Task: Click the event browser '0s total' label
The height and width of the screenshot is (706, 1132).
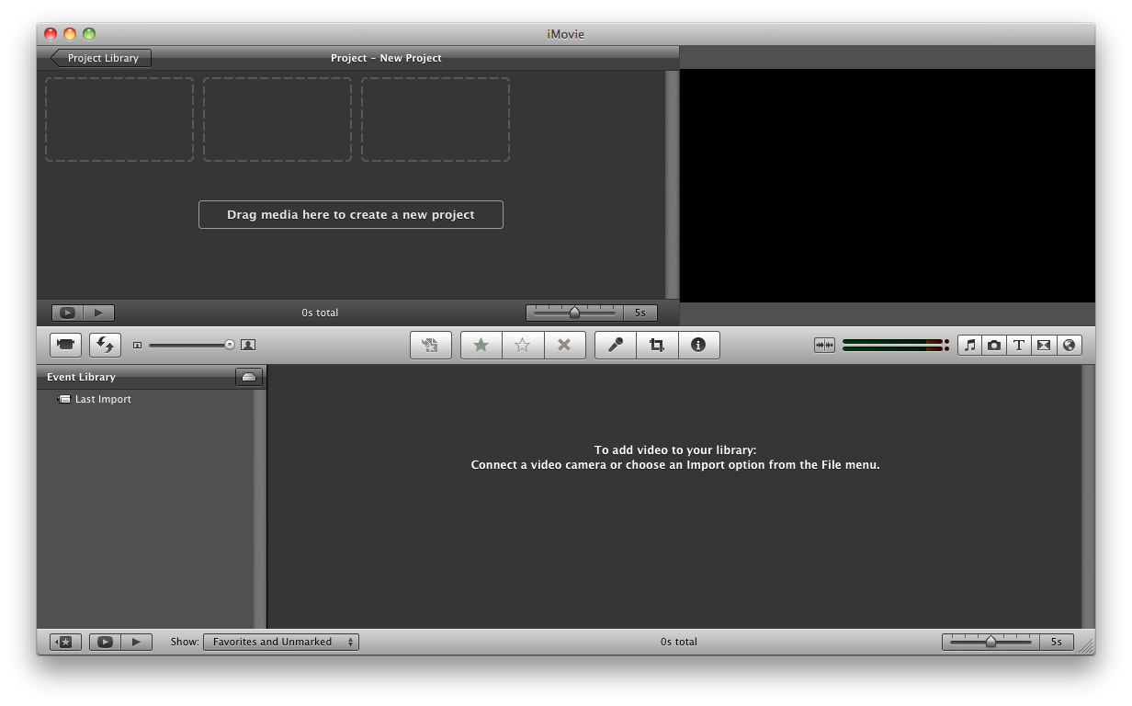Action: coord(679,642)
